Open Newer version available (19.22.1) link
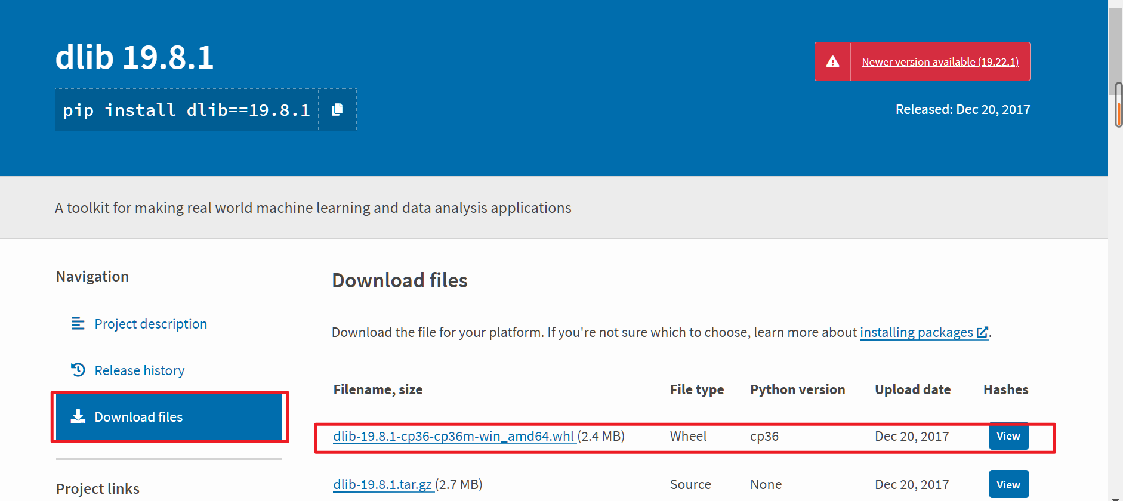 click(940, 62)
